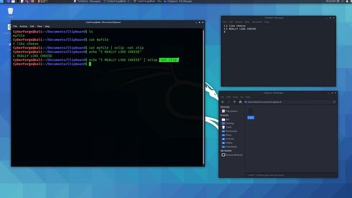The image size is (352, 198).
Task: Click the "cat myfile | xclip -sel clip" command line
Action: (116, 48)
